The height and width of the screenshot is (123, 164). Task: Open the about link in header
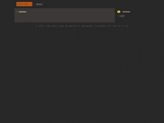tap(39, 4)
